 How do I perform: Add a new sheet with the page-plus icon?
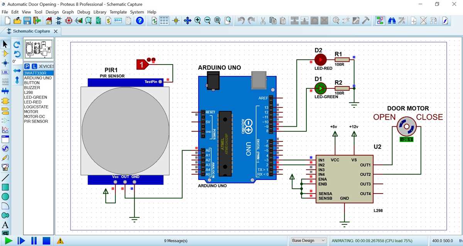(x=414, y=20)
